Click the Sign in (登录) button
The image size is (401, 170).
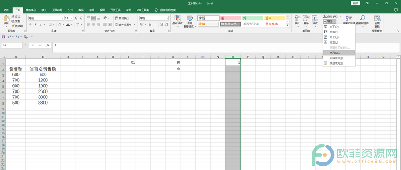click(x=356, y=3)
